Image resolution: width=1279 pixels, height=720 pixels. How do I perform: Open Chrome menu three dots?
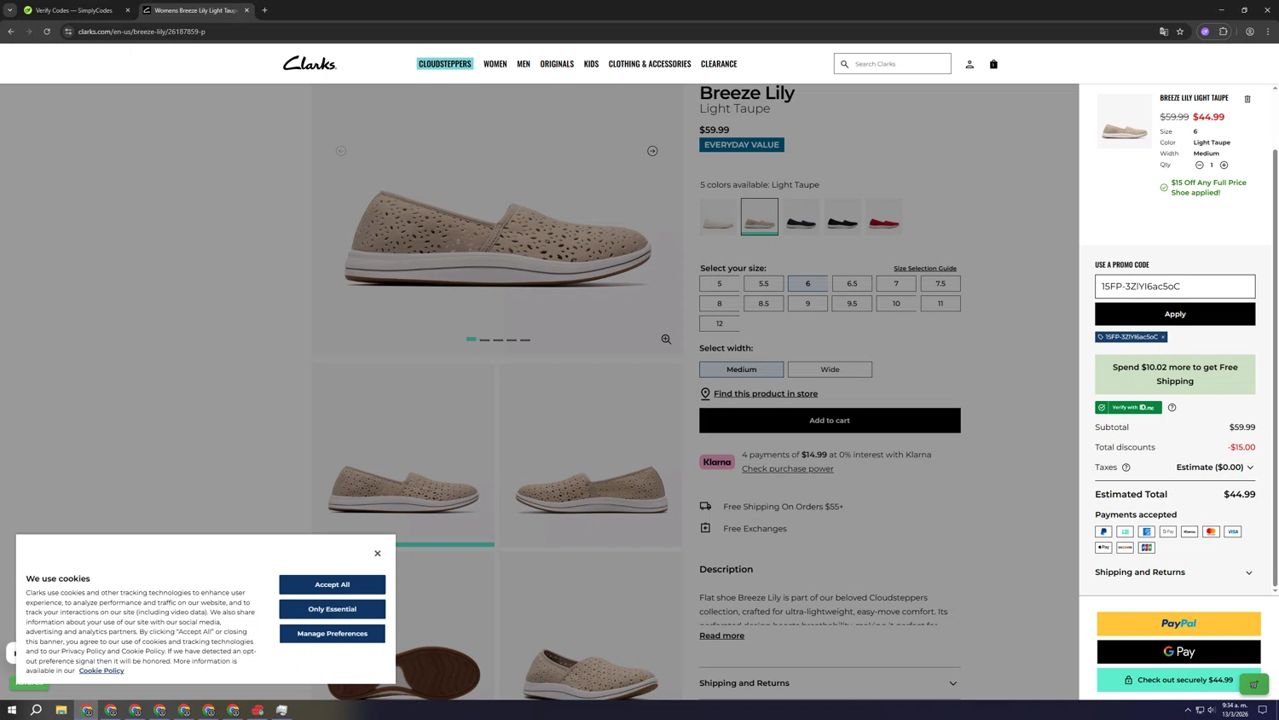point(1268,32)
